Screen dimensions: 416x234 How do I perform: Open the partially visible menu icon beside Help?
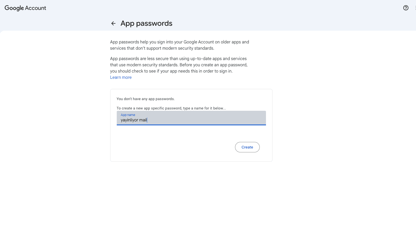[x=415, y=8]
